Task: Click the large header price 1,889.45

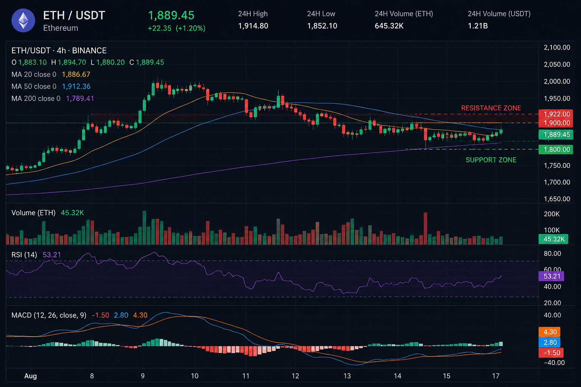Action: point(171,15)
